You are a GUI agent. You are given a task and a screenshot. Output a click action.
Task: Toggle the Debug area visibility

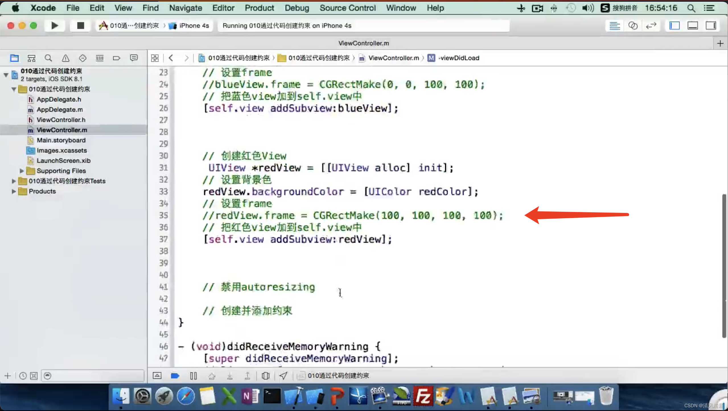[692, 26]
